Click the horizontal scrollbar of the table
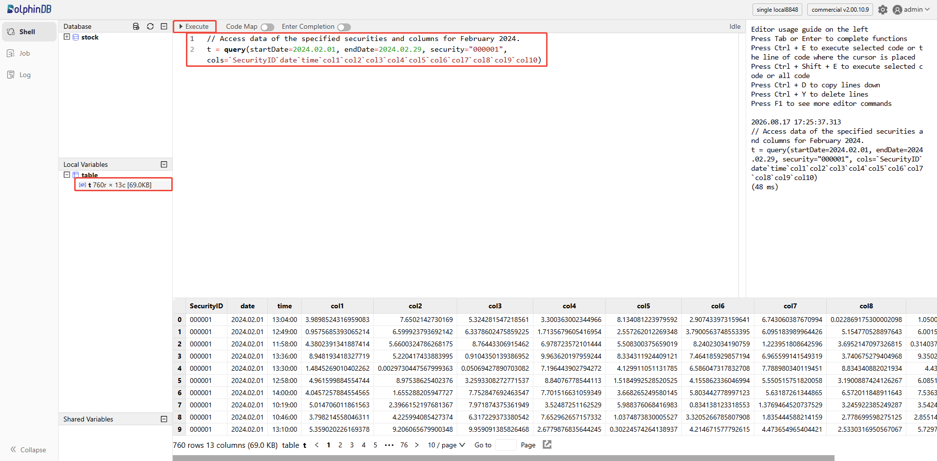 [504, 458]
